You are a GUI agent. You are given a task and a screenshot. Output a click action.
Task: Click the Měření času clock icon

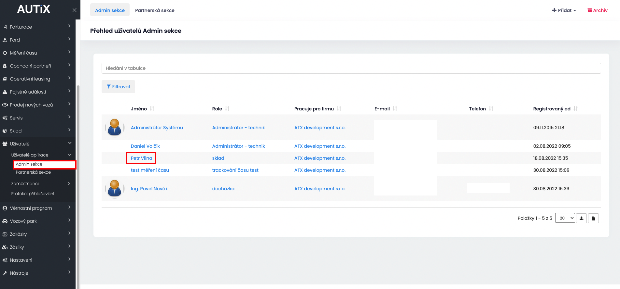(x=5, y=53)
